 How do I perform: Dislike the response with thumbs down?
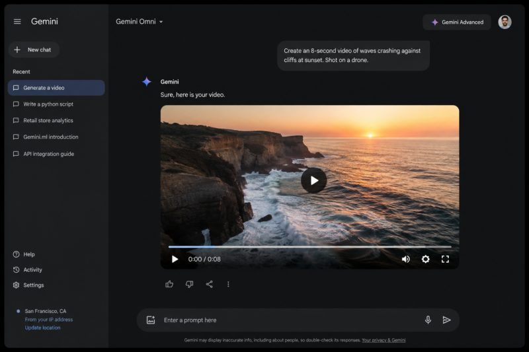(189, 284)
